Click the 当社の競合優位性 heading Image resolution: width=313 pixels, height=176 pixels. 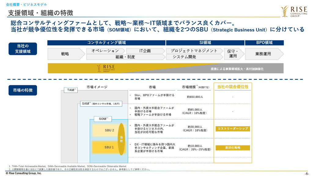(x=233, y=87)
